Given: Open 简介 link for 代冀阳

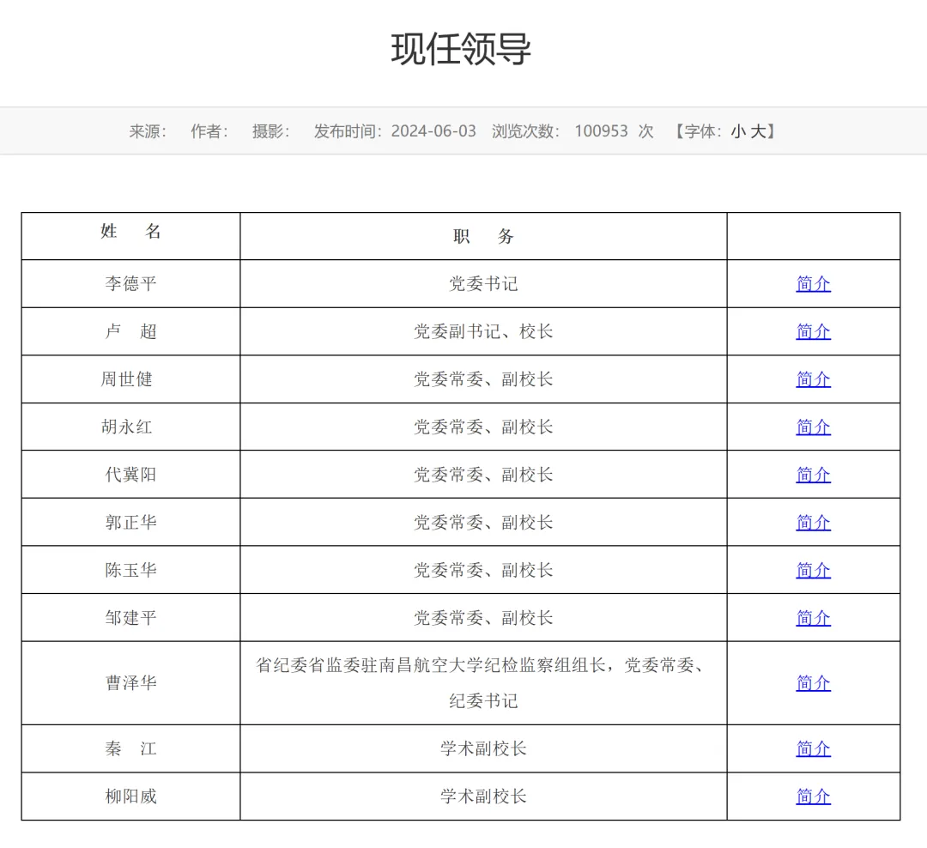Looking at the screenshot, I should tap(813, 475).
